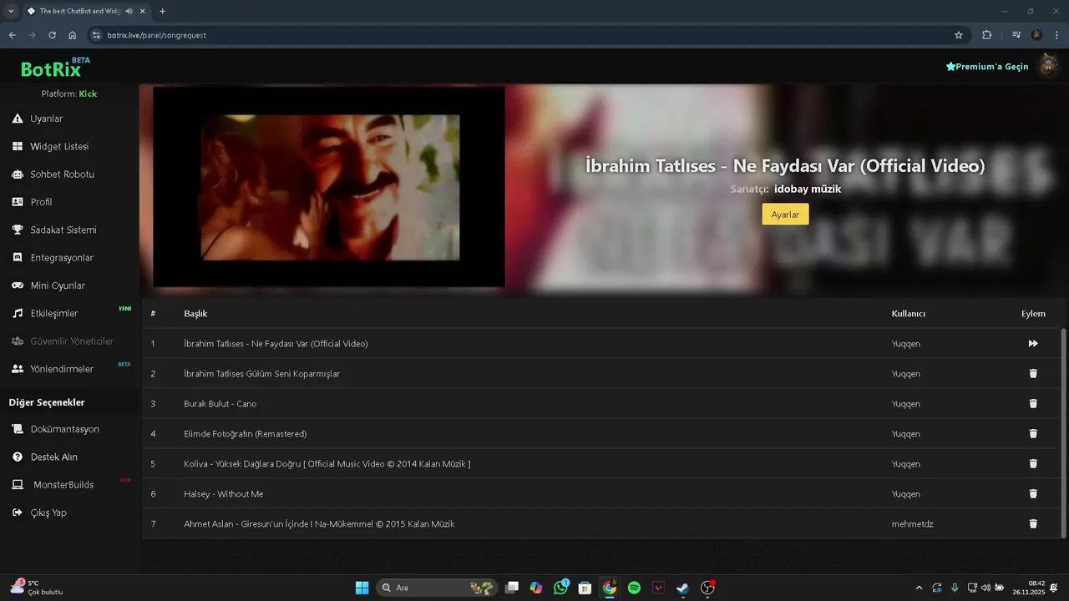1069x601 pixels.
Task: Open weather widget 5°C Çok bulutlu
Action: pyautogui.click(x=38, y=588)
